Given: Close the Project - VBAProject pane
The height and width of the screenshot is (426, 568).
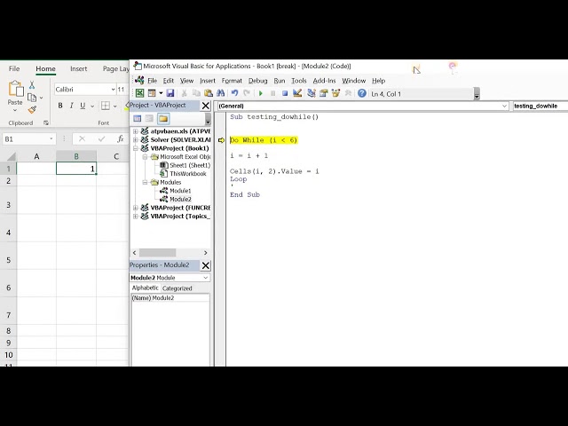Looking at the screenshot, I should (x=205, y=106).
